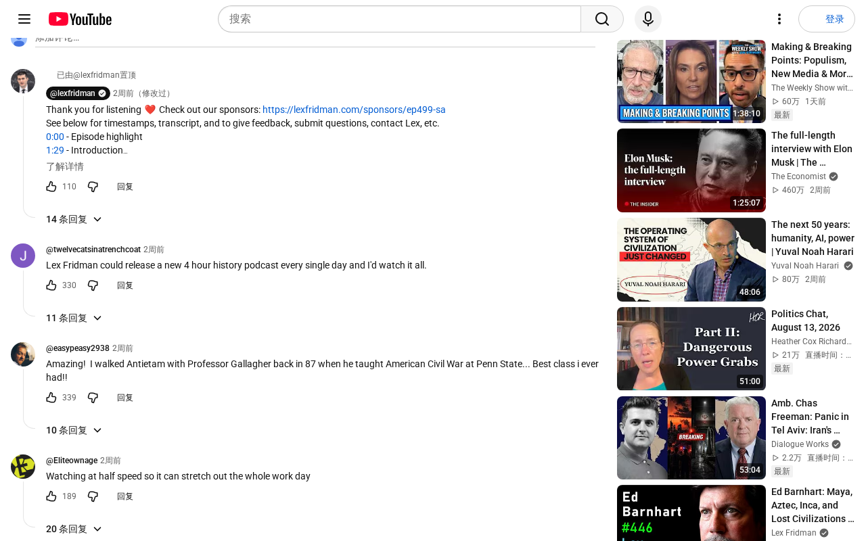Open the @lexfridman channel badge

[78, 93]
